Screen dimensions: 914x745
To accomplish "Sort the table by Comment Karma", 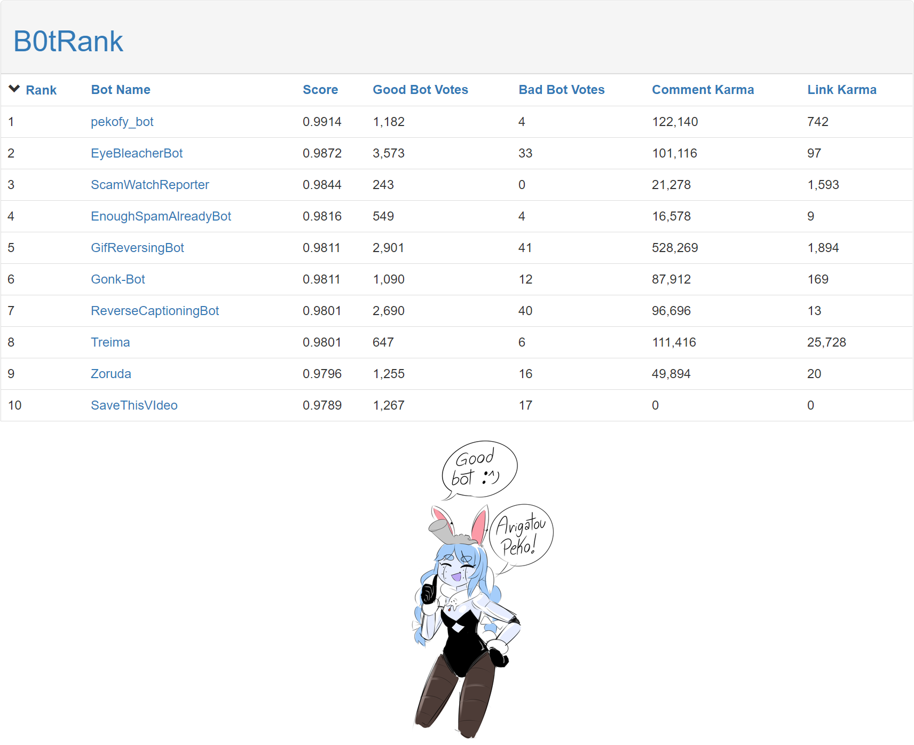I will 703,90.
